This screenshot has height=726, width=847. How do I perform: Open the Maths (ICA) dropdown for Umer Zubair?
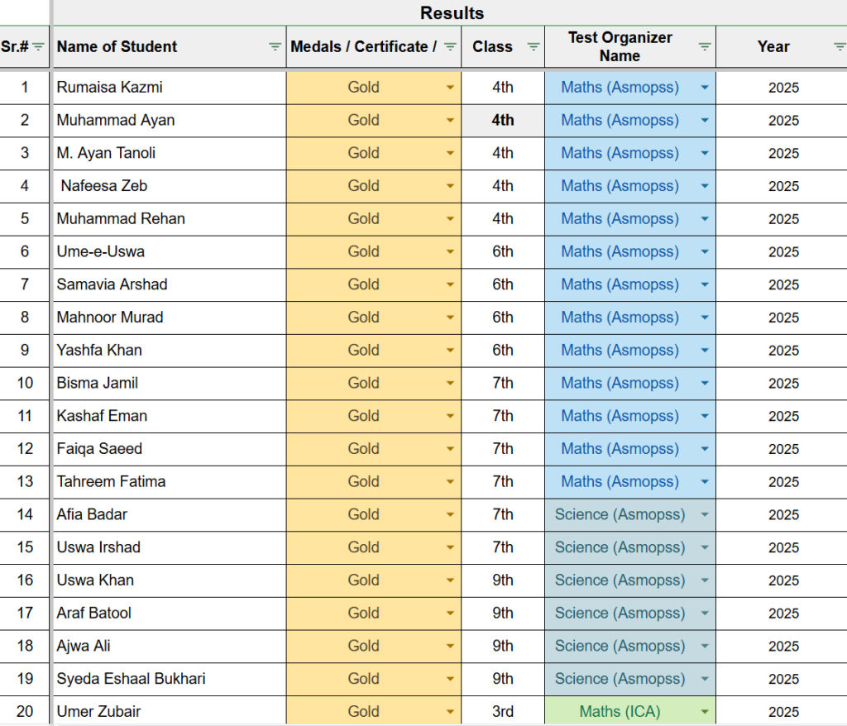tap(702, 711)
